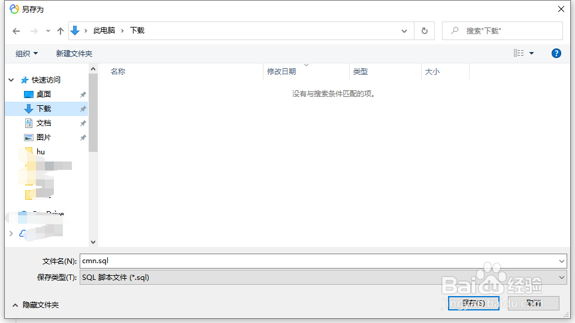
Task: Create a folder with 新建文件夹
Action: point(74,53)
